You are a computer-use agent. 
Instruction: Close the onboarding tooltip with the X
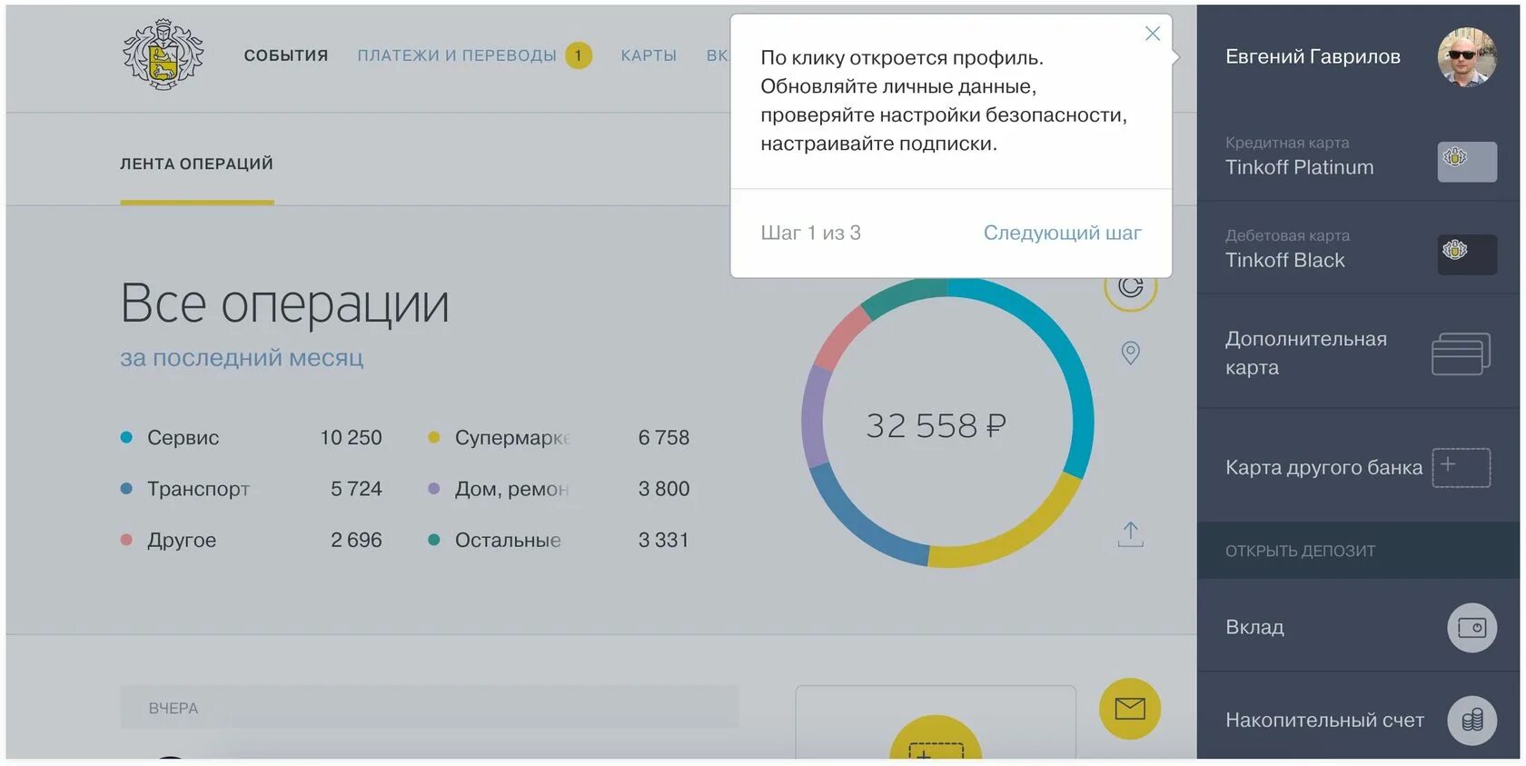[x=1153, y=34]
